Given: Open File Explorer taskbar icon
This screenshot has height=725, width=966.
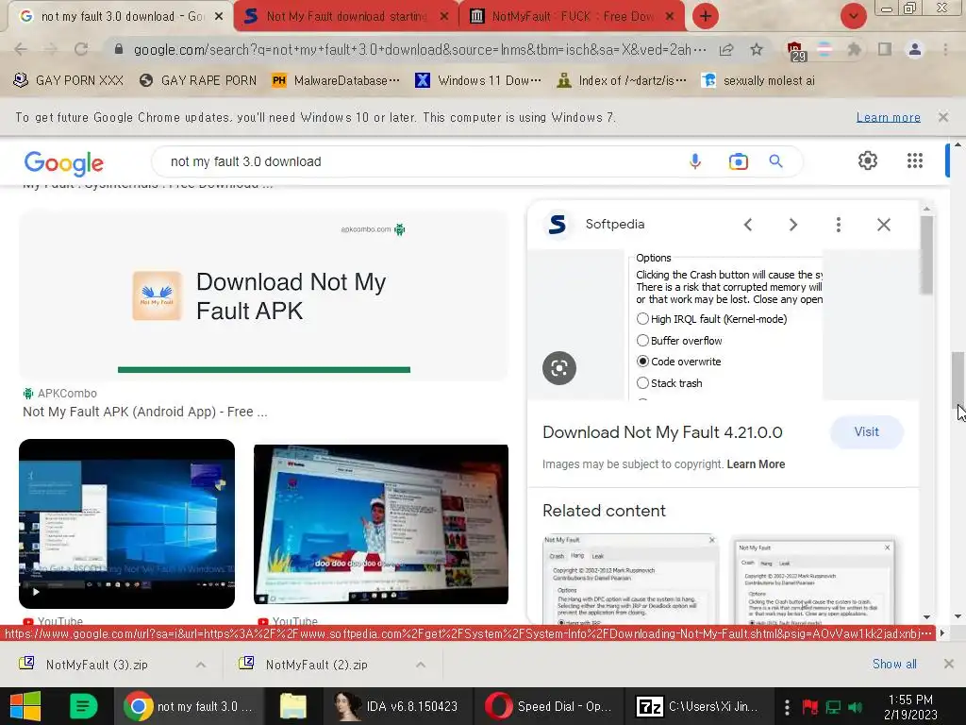Looking at the screenshot, I should point(293,706).
